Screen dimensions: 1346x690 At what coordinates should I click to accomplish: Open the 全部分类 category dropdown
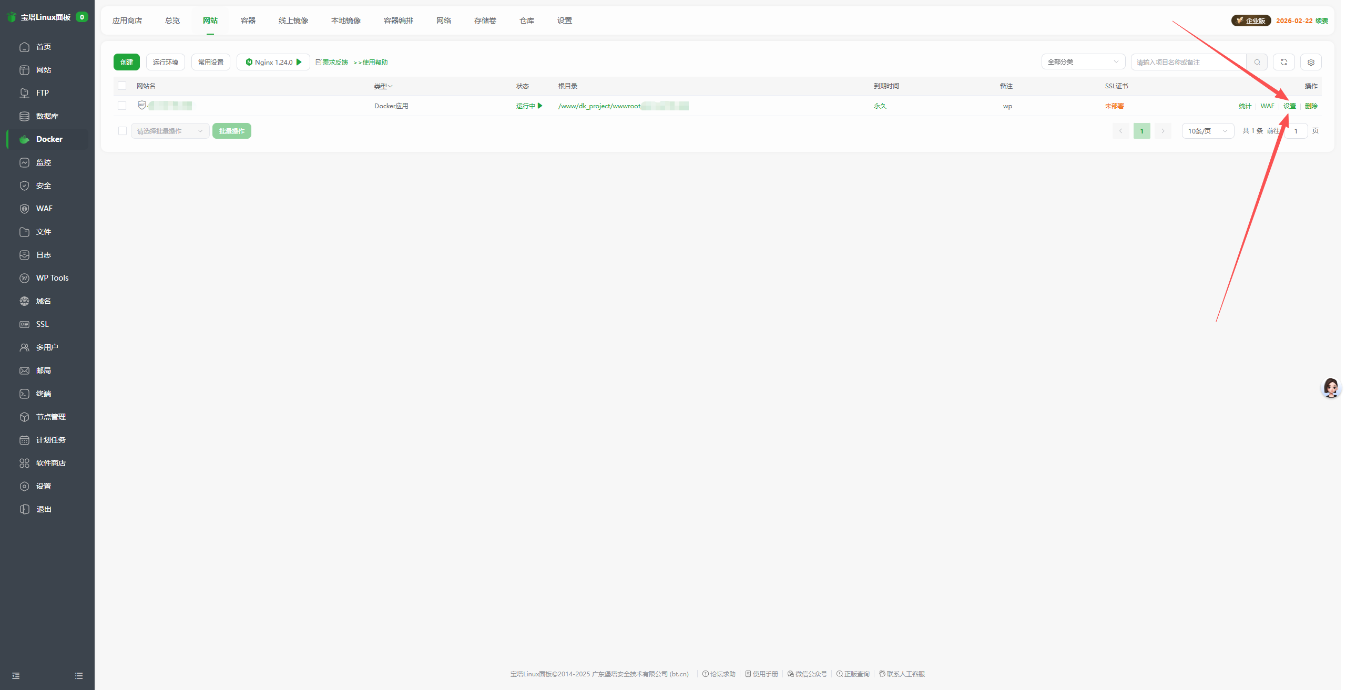(1083, 61)
